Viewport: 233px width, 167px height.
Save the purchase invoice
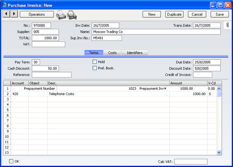[220, 14]
